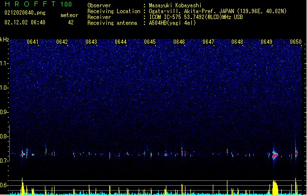Click the Receiving Location label
307x195 pixels.
pos(114,11)
